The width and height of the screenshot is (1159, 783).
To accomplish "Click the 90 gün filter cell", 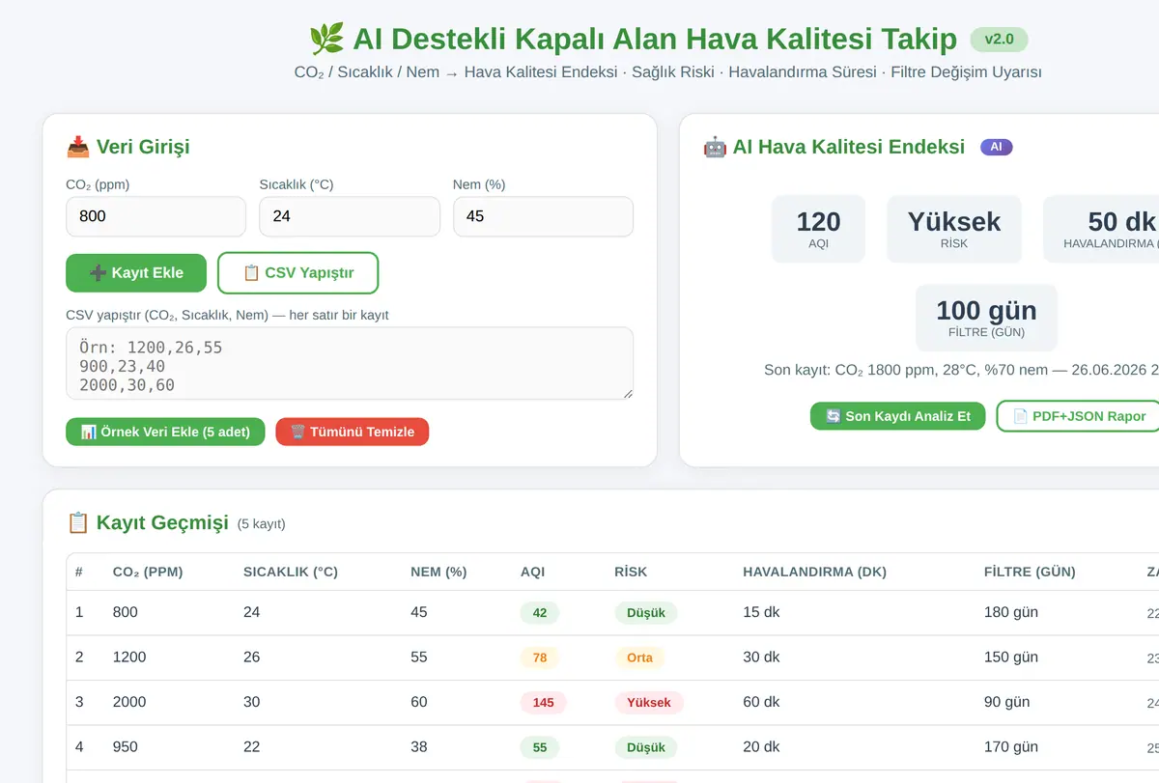I will pyautogui.click(x=1007, y=702).
